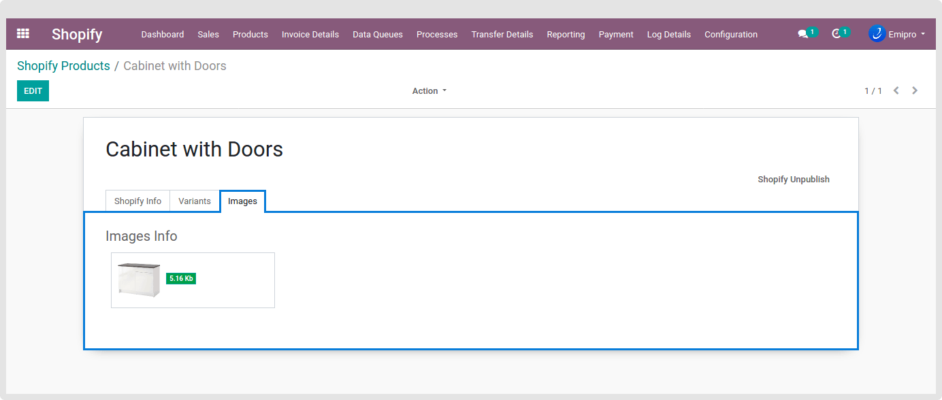
Task: Go to next record arrow
Action: point(915,90)
